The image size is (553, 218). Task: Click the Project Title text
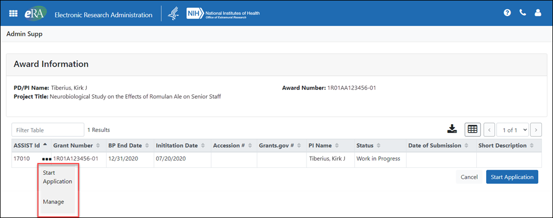point(117,97)
